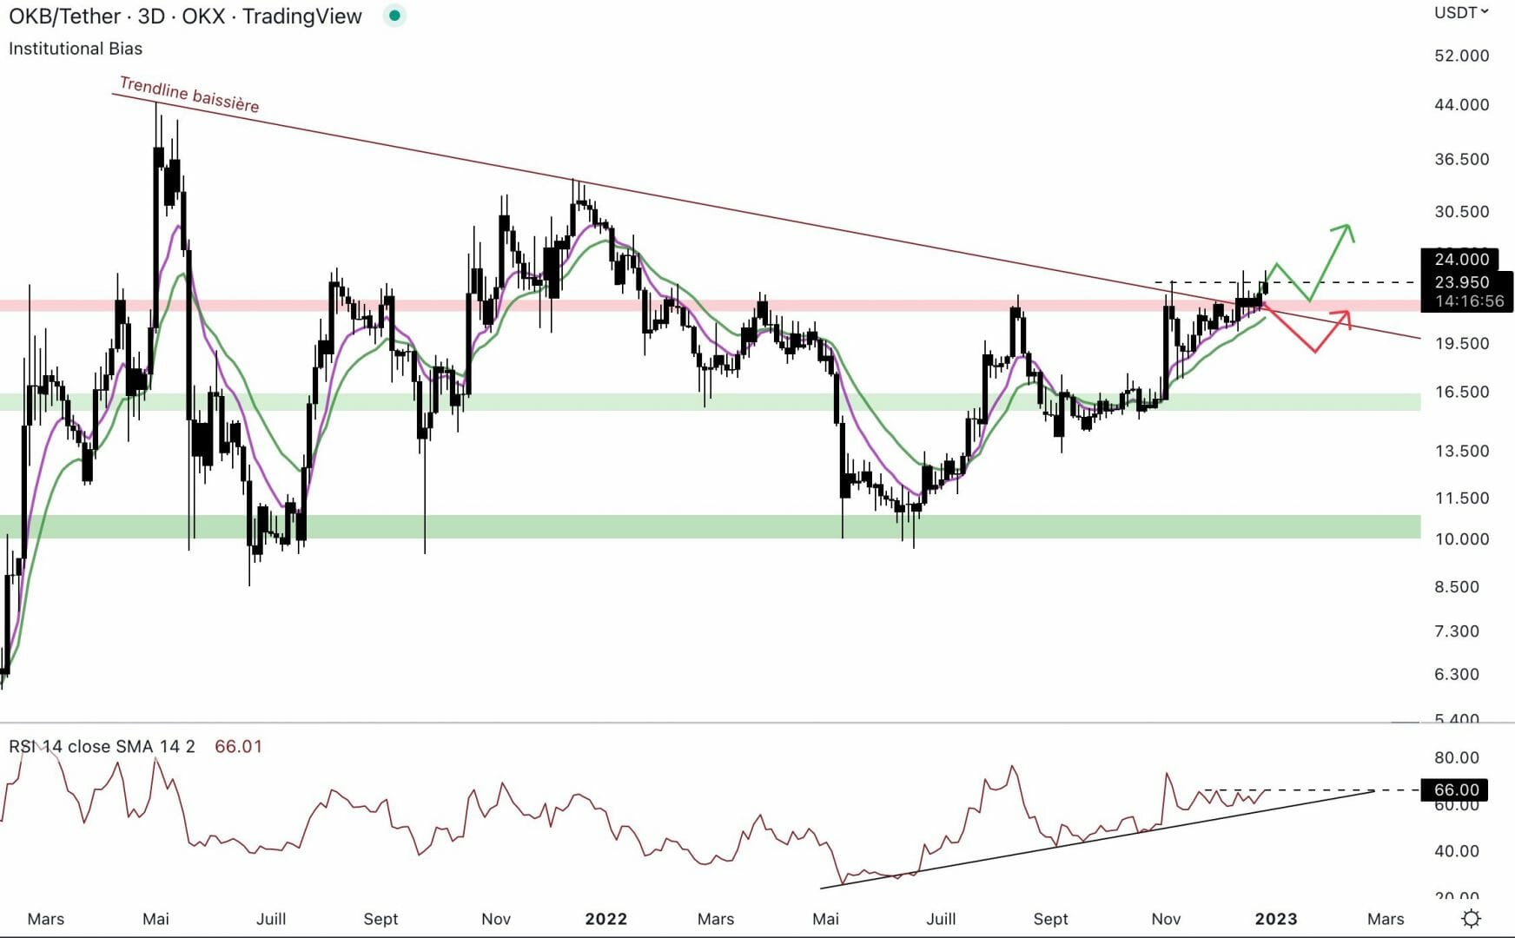Open the USDT currency dropdown
1515x938 pixels.
point(1460,12)
